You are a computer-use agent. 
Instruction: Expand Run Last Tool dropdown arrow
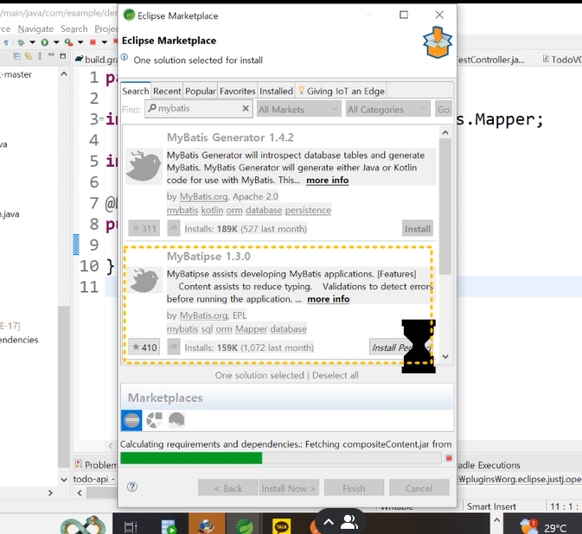[x=80, y=42]
